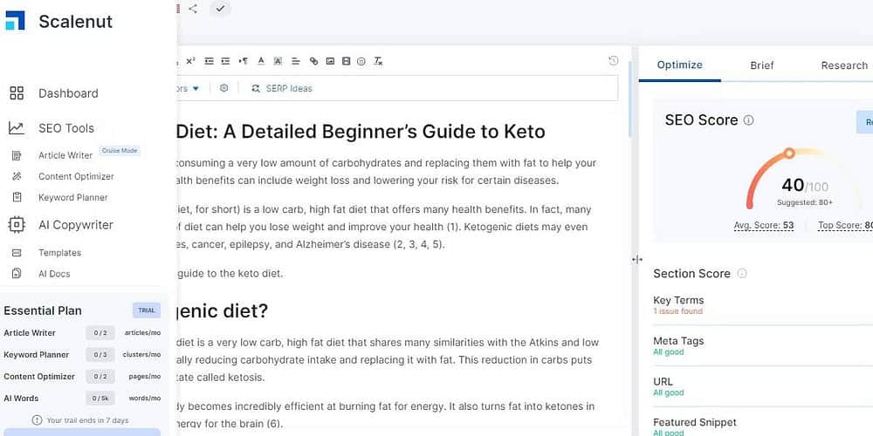Open the competitors dropdown arrow
This screenshot has height=436, width=873.
[196, 88]
